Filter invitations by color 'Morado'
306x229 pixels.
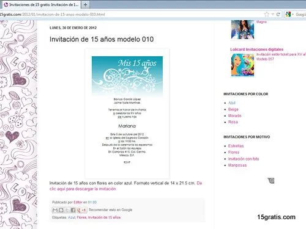(x=234, y=115)
